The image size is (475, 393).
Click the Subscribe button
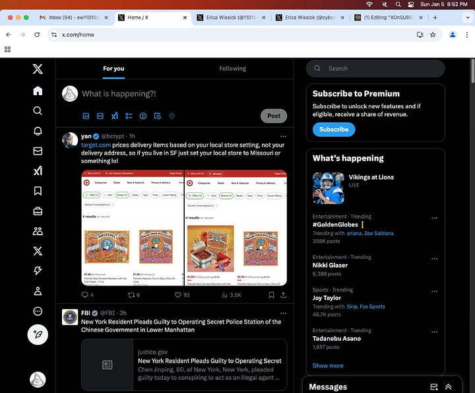[x=334, y=129]
